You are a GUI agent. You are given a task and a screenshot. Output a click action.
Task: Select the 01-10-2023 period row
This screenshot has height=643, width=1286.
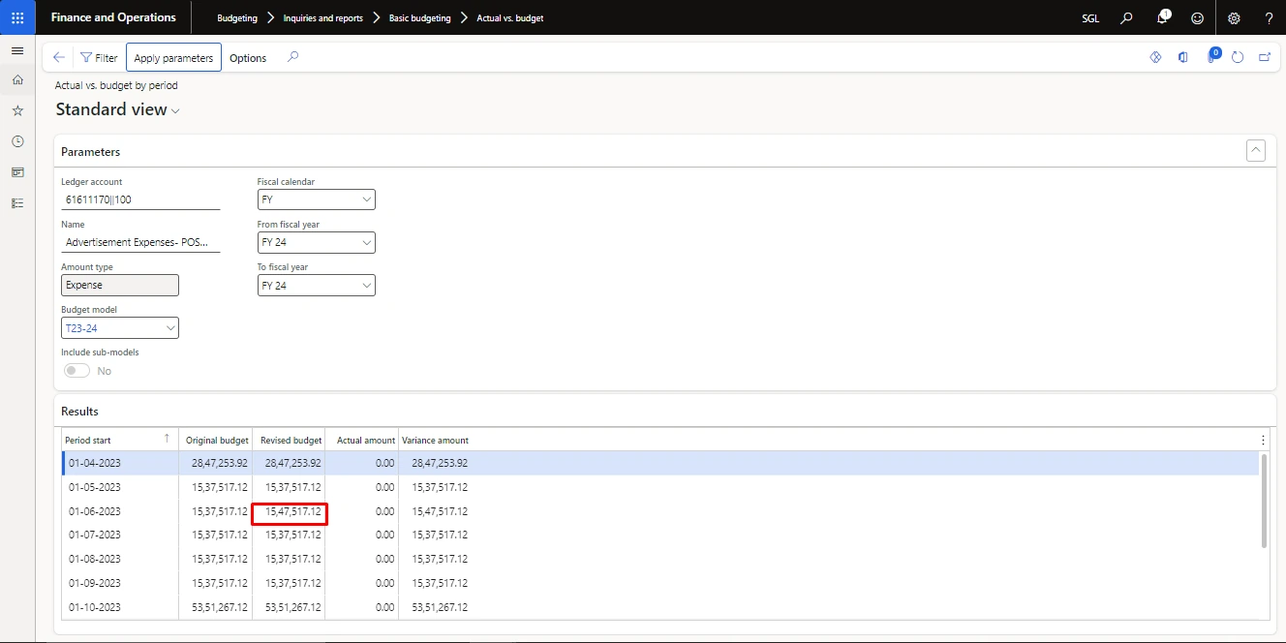[x=659, y=607]
